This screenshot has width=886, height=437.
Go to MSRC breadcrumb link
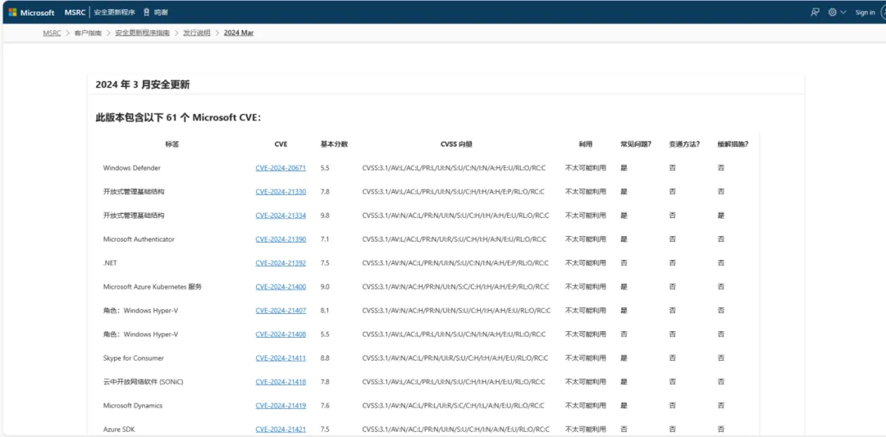[x=52, y=33]
